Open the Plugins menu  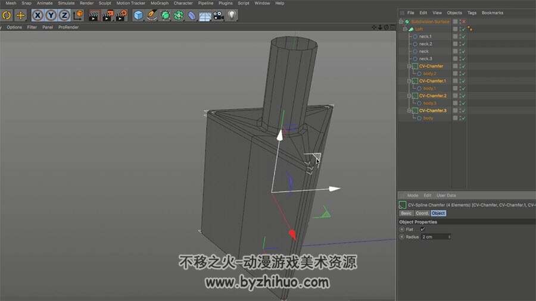click(x=226, y=3)
